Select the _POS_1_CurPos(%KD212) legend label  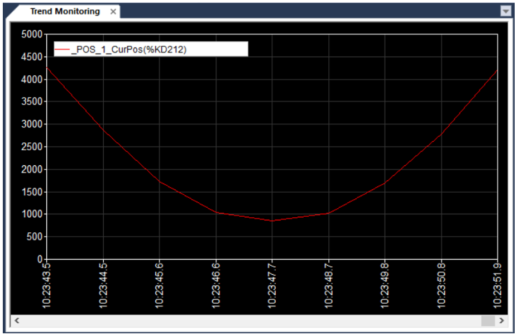[129, 50]
